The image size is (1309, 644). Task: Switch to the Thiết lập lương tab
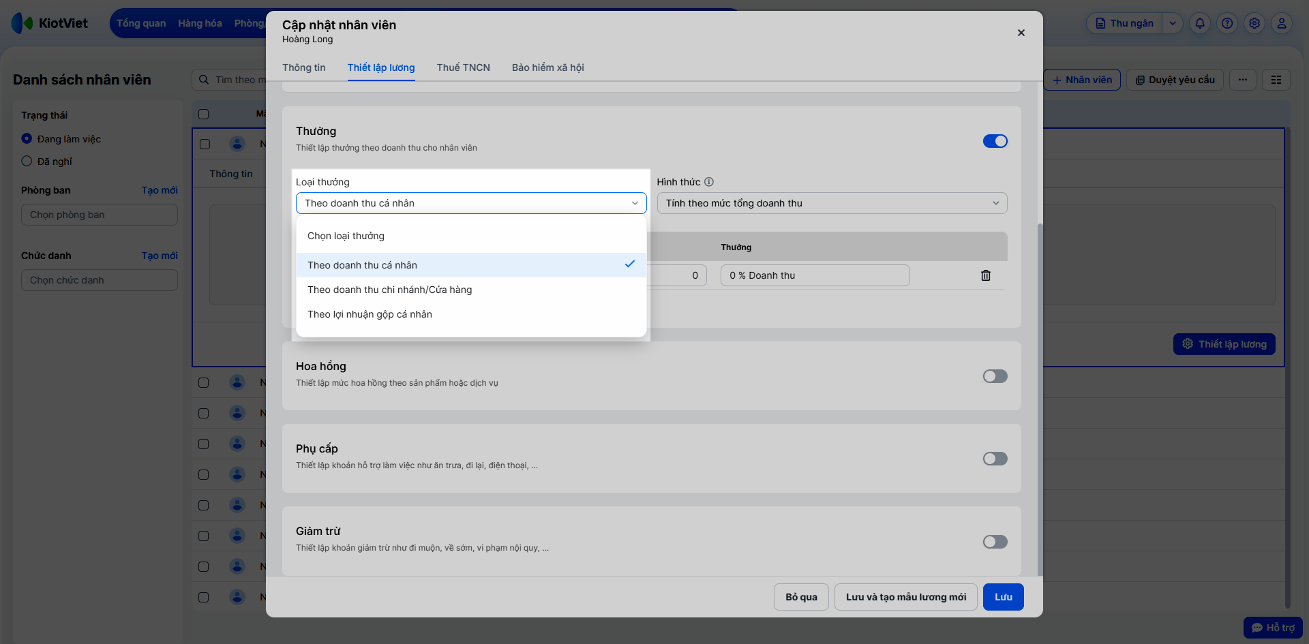[x=381, y=67]
